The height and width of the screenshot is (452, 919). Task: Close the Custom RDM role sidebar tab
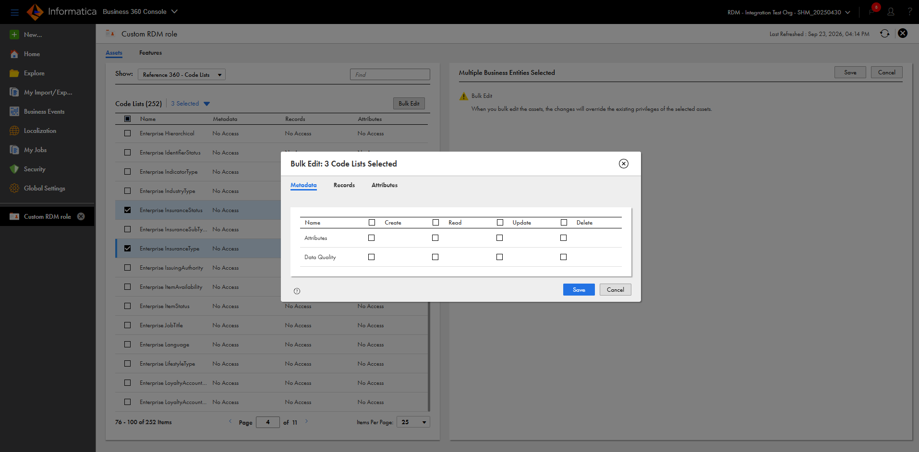point(81,216)
